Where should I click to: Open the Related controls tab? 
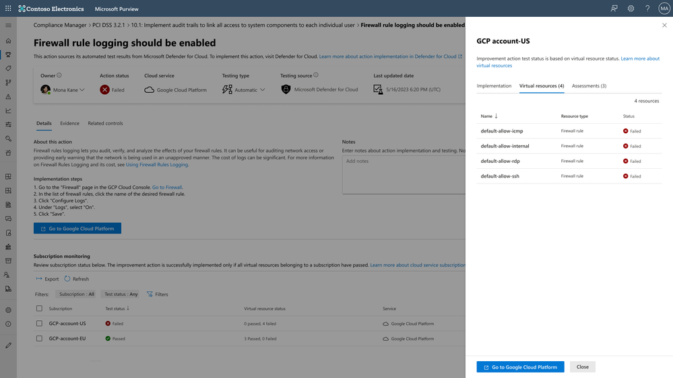(105, 124)
